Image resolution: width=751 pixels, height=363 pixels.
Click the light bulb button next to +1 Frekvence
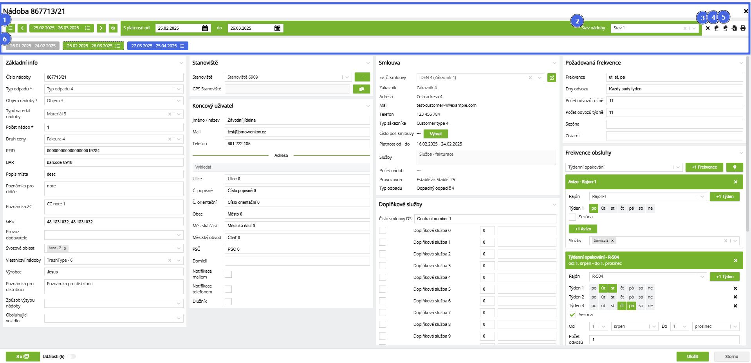pos(735,167)
